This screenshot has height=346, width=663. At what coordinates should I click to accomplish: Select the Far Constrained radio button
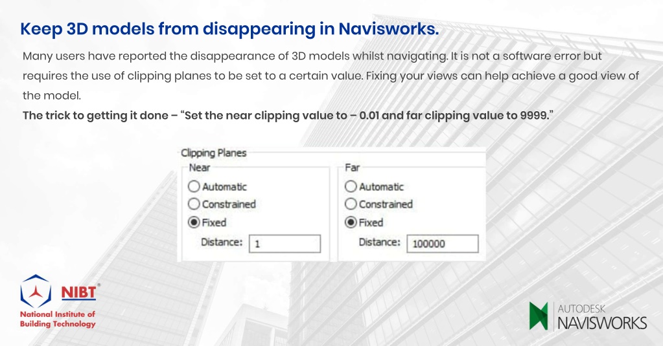[x=351, y=204]
